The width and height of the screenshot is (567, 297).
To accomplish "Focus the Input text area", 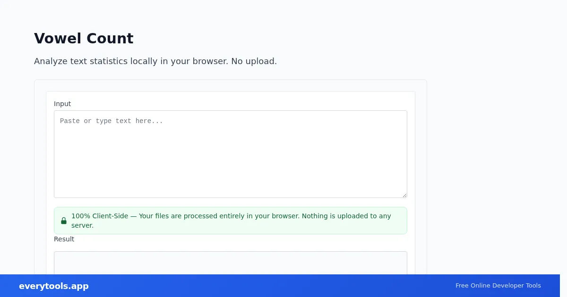I will tap(231, 154).
